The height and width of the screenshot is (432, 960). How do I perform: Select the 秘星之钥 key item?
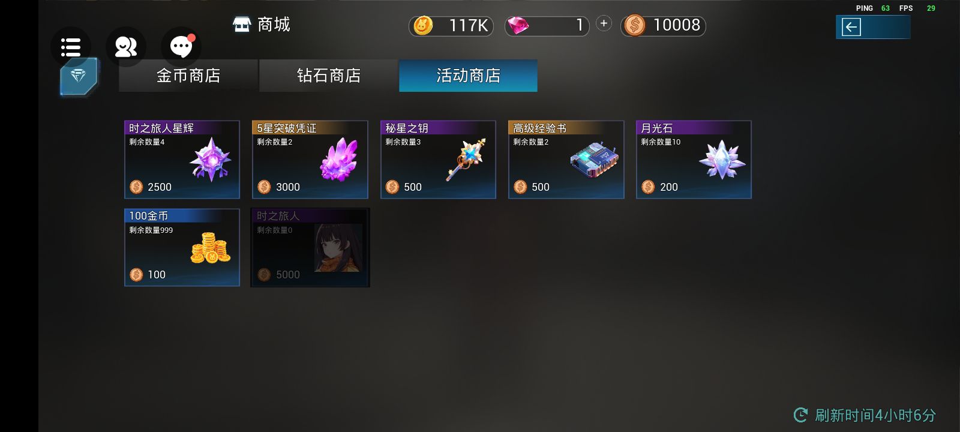pos(438,160)
